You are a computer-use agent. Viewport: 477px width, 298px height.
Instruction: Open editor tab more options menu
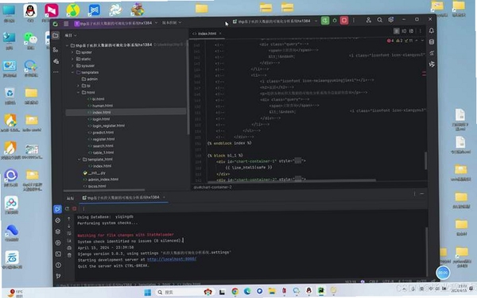[421, 31]
